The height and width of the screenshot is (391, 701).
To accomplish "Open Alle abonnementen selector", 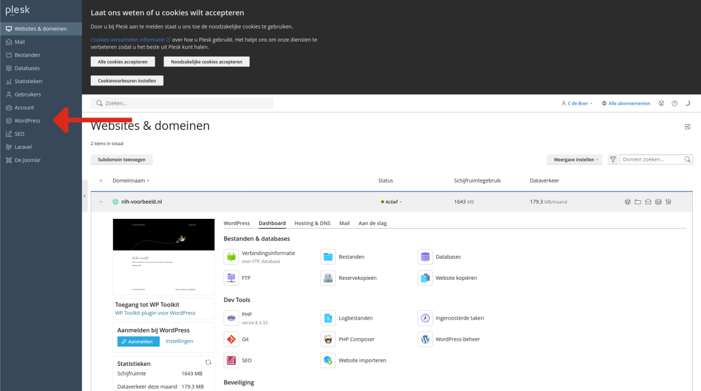I will click(626, 103).
